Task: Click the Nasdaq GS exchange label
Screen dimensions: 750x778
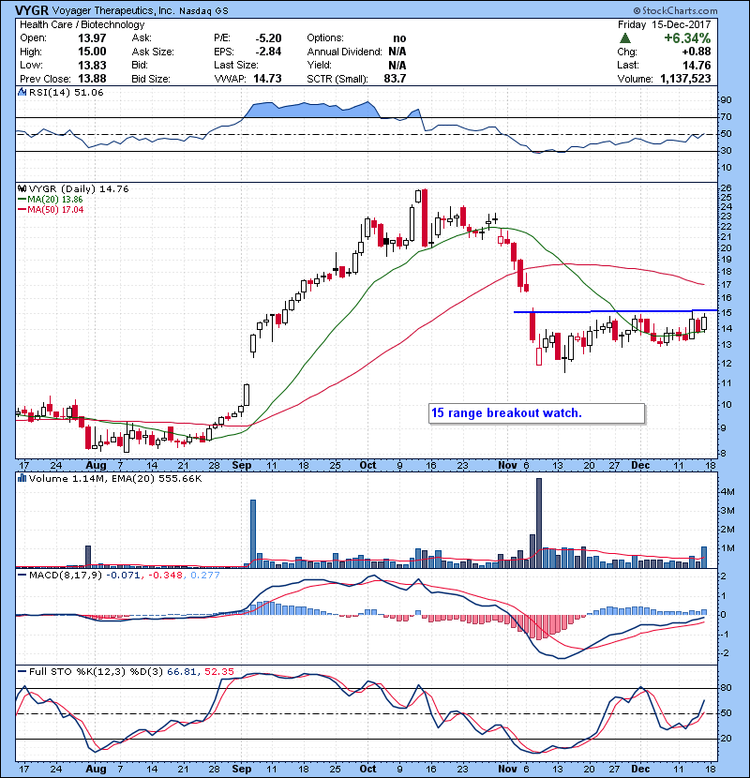Action: 204,11
